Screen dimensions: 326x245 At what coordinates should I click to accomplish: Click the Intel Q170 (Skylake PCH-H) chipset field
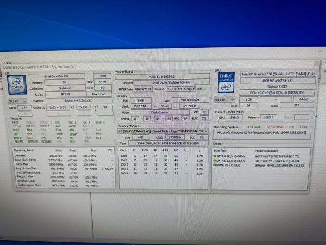click(171, 83)
